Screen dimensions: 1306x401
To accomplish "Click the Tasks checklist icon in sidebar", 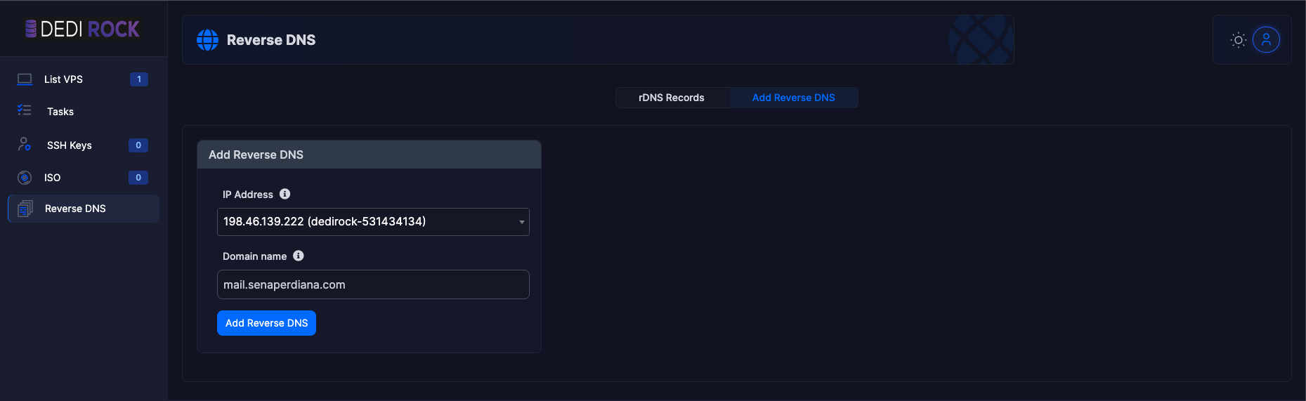I will tap(25, 110).
